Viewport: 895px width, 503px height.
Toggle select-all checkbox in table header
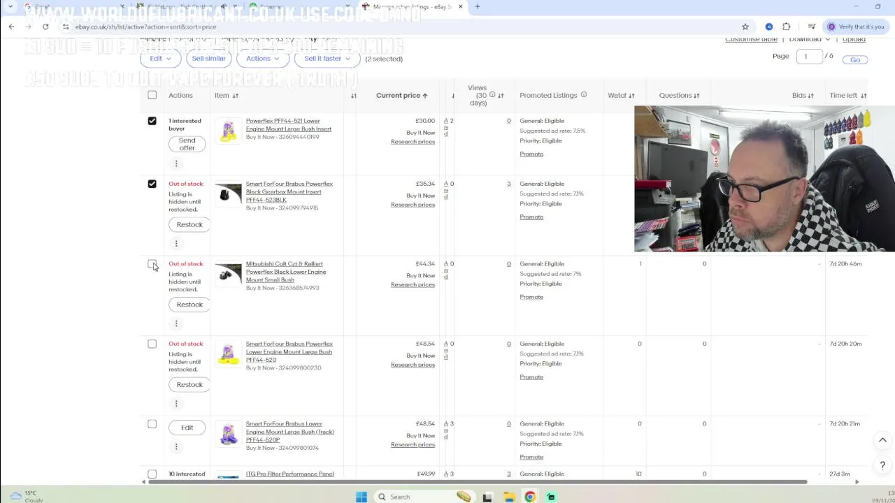(x=152, y=95)
